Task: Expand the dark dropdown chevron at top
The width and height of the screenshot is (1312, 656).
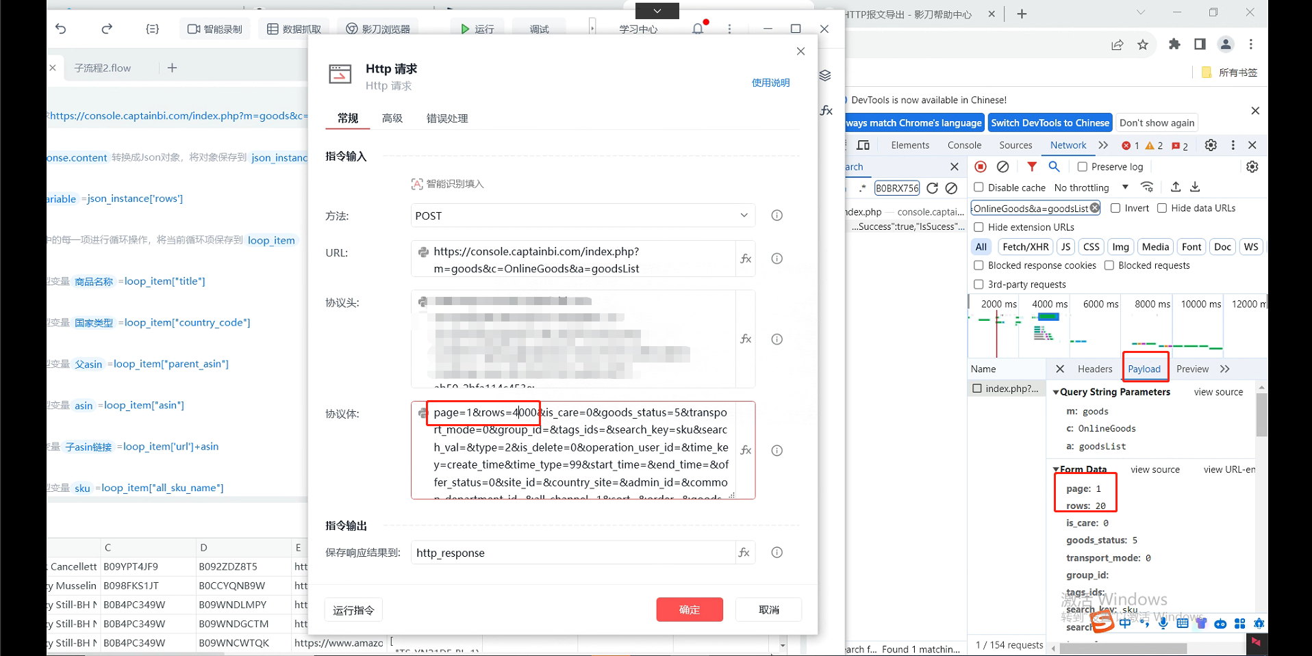Action: [x=657, y=11]
